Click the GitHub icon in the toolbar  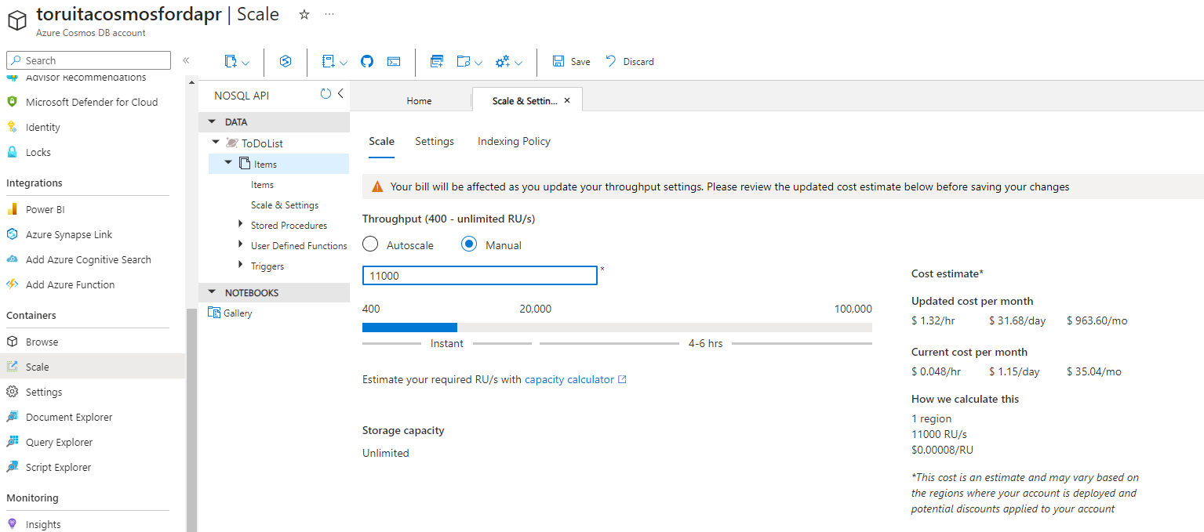coord(366,61)
